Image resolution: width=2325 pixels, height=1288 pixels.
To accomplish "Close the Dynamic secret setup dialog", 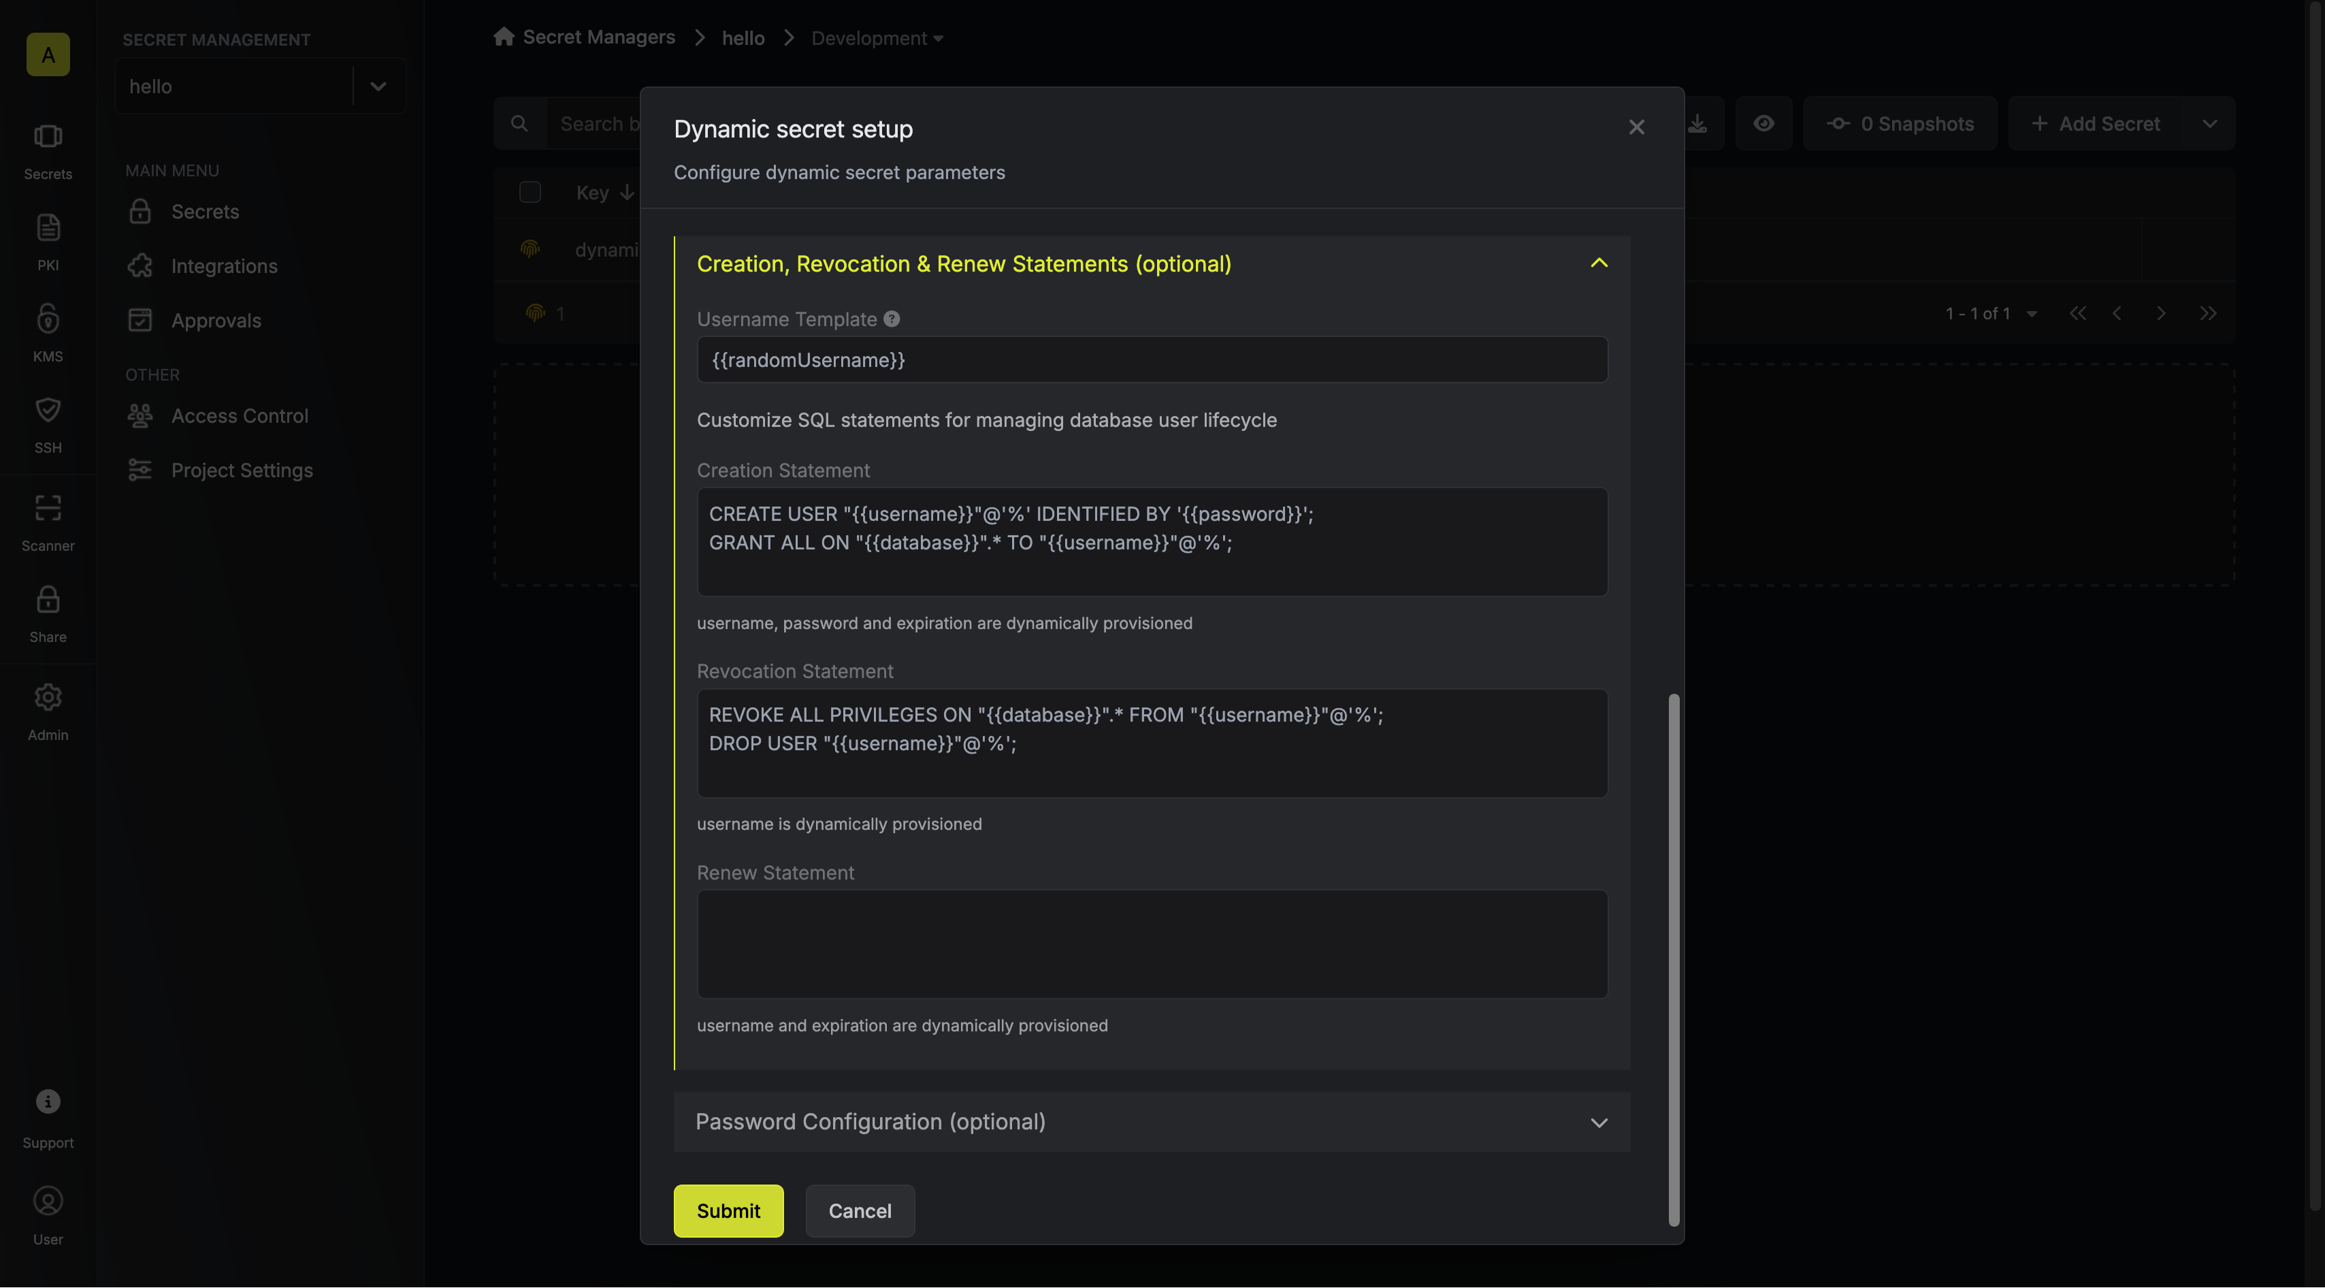I will (x=1636, y=127).
